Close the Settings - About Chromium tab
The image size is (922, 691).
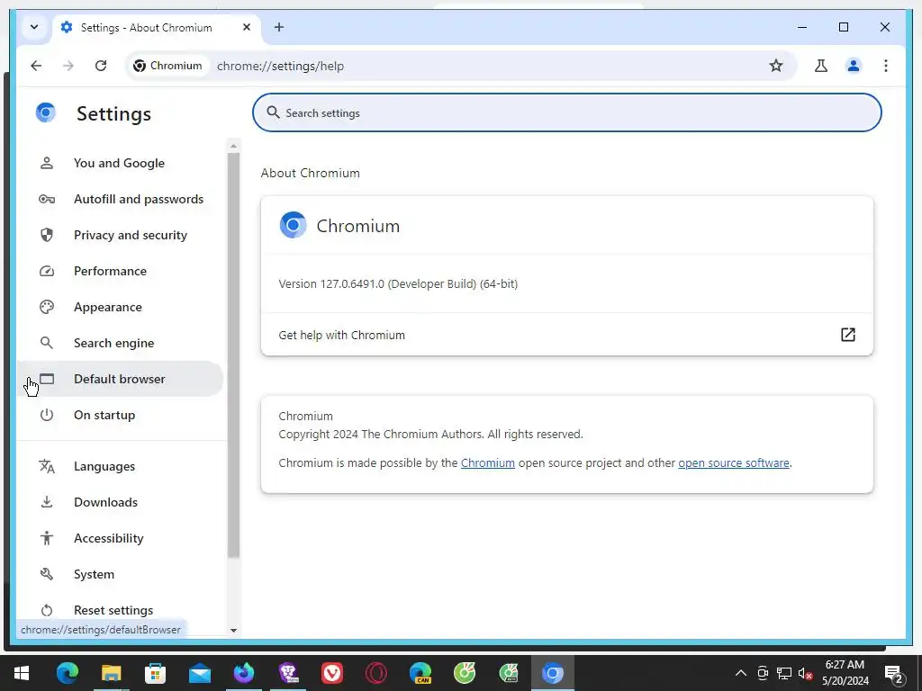pos(247,27)
